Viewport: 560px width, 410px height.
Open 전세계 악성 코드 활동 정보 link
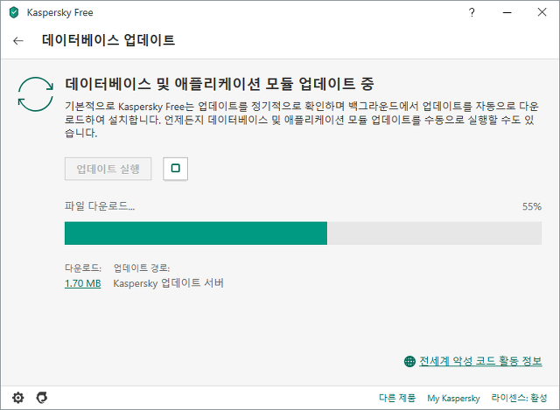(480, 361)
